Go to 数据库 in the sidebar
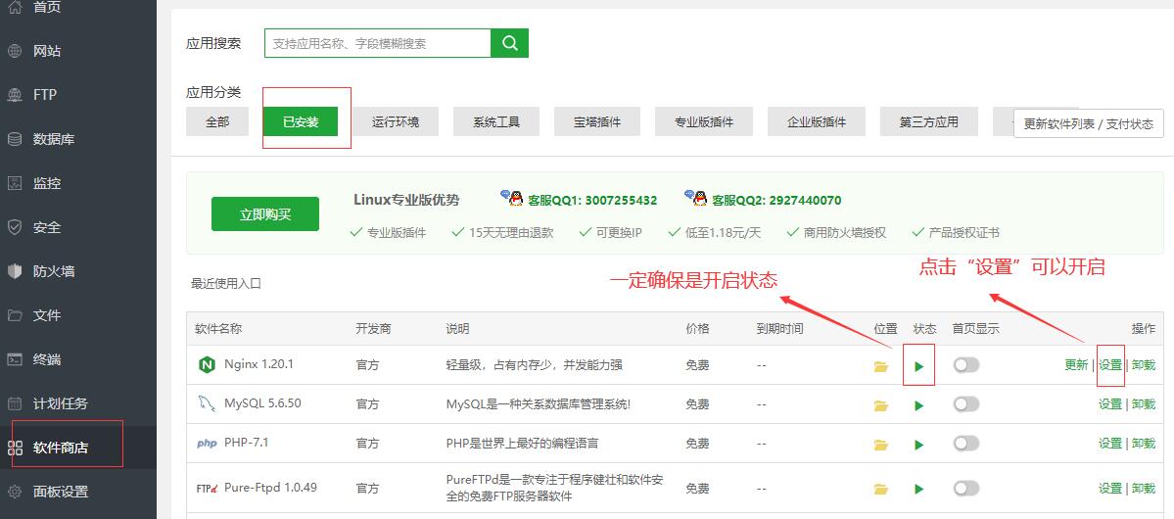 click(54, 139)
